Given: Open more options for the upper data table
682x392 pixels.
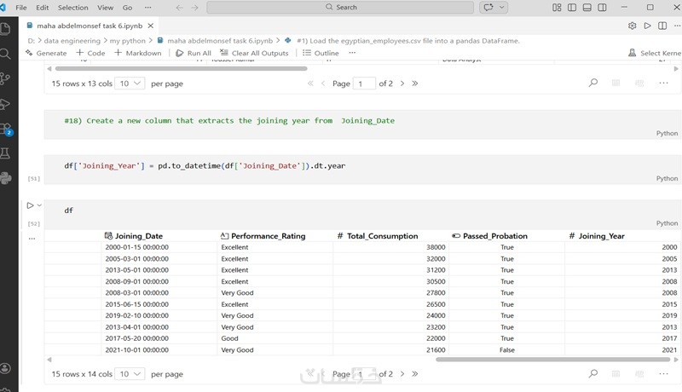Looking at the screenshot, I should 663,83.
